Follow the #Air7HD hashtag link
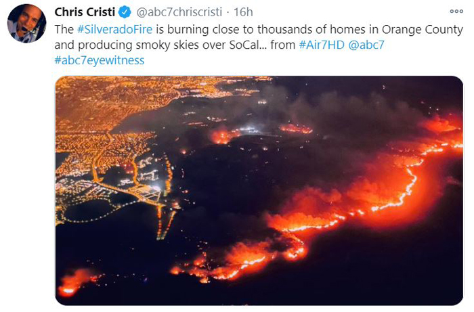This screenshot has height=312, width=474. tap(322, 45)
